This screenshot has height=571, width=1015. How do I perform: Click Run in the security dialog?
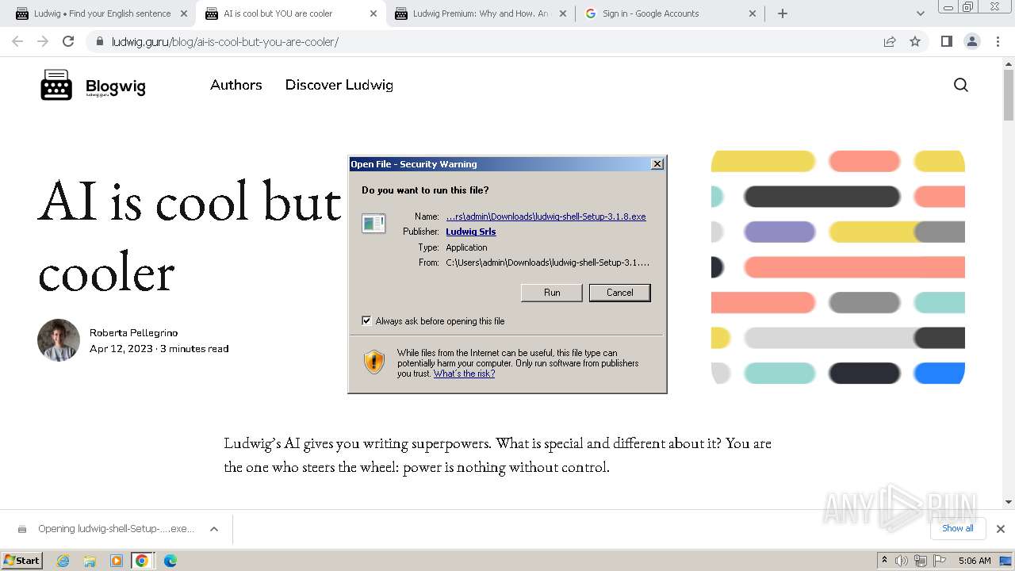552,293
